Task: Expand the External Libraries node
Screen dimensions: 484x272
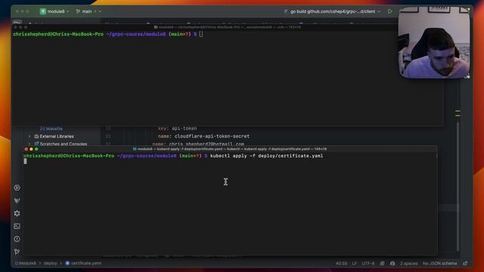Action: (x=29, y=136)
